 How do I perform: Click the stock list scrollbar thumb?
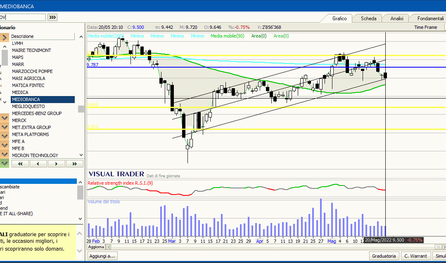coord(81,109)
